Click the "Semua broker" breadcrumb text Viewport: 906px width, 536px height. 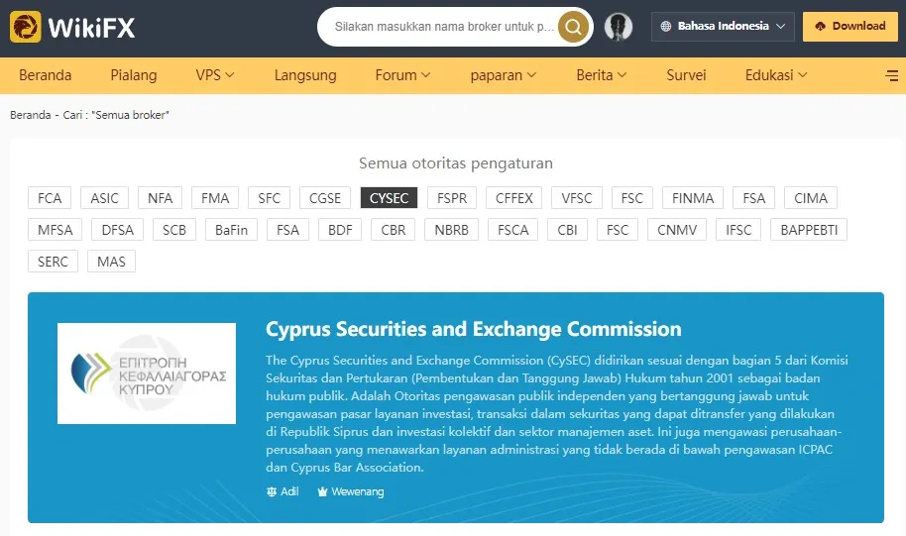pyautogui.click(x=130, y=115)
